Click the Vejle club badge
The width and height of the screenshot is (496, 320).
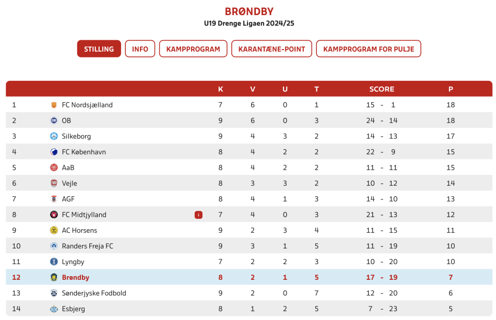tap(54, 183)
